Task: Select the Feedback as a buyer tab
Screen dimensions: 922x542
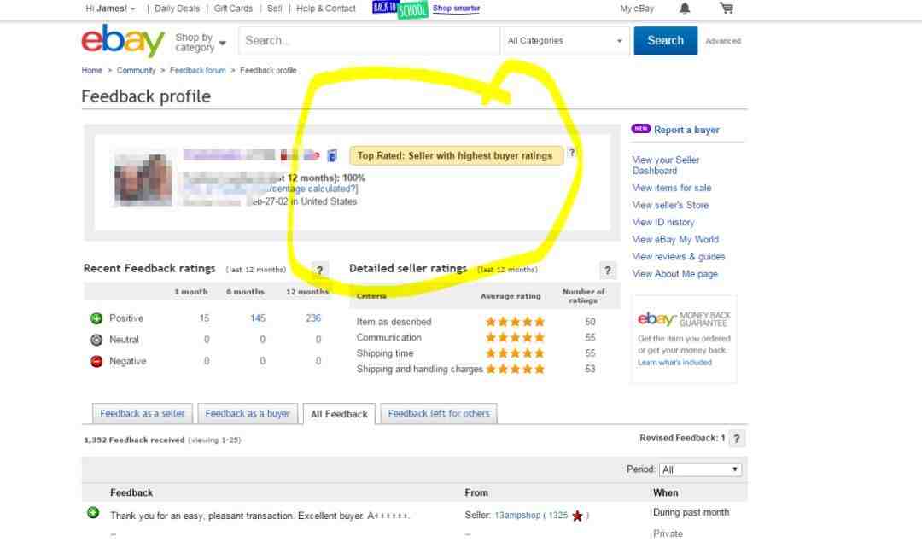Action: pyautogui.click(x=248, y=413)
